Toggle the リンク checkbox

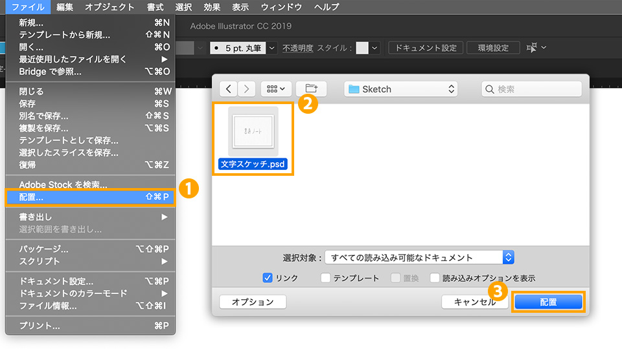pos(268,278)
